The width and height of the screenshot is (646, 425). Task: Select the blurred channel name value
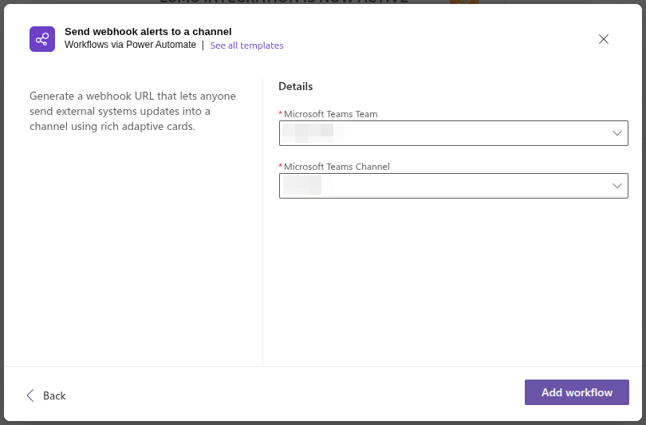point(302,186)
